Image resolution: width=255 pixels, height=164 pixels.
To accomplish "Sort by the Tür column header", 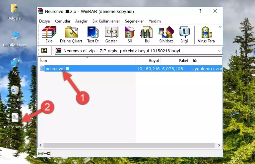I will [206, 60].
